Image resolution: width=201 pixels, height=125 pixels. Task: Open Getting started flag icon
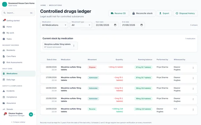pos(4,21)
